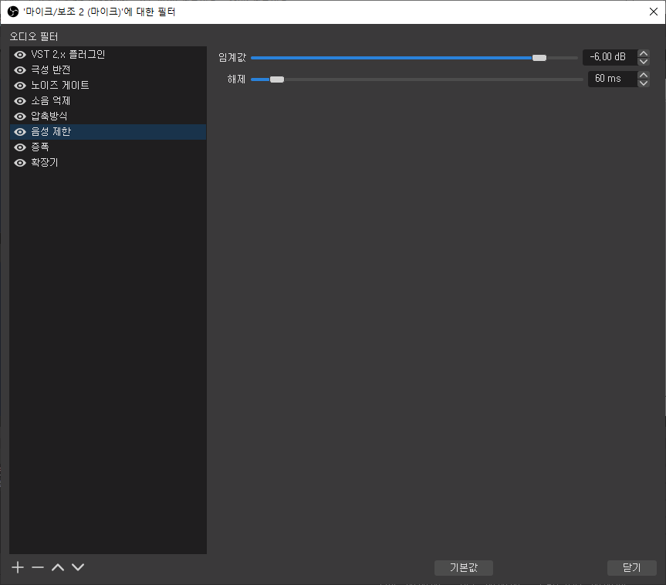The width and height of the screenshot is (666, 585).
Task: Select the 증폭 filter
Action: [108, 147]
